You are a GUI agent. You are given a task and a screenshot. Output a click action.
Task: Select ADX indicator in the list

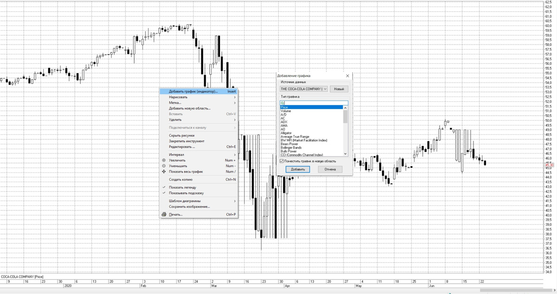(311, 122)
